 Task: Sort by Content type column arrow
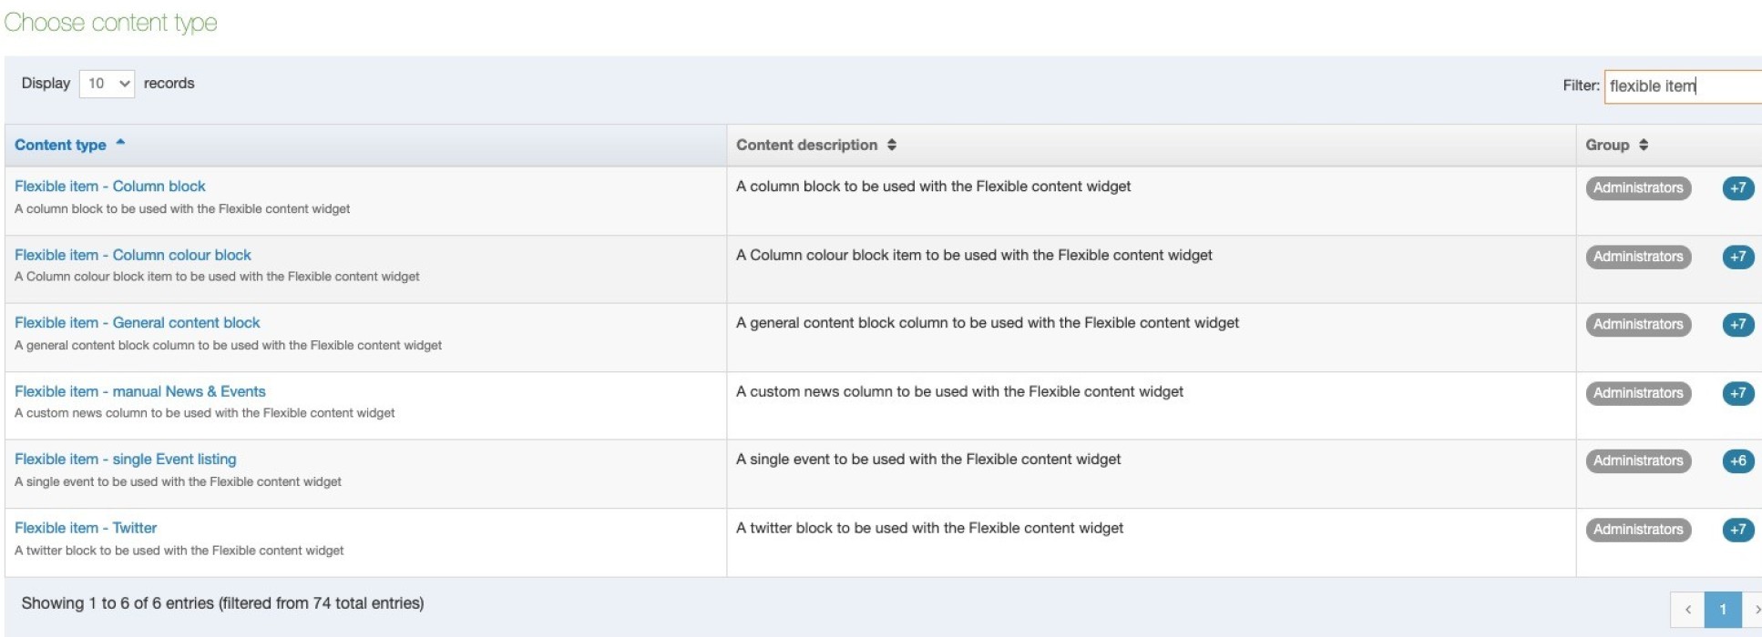tap(120, 144)
